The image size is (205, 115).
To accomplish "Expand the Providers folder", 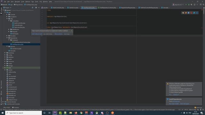I will point(7,36).
